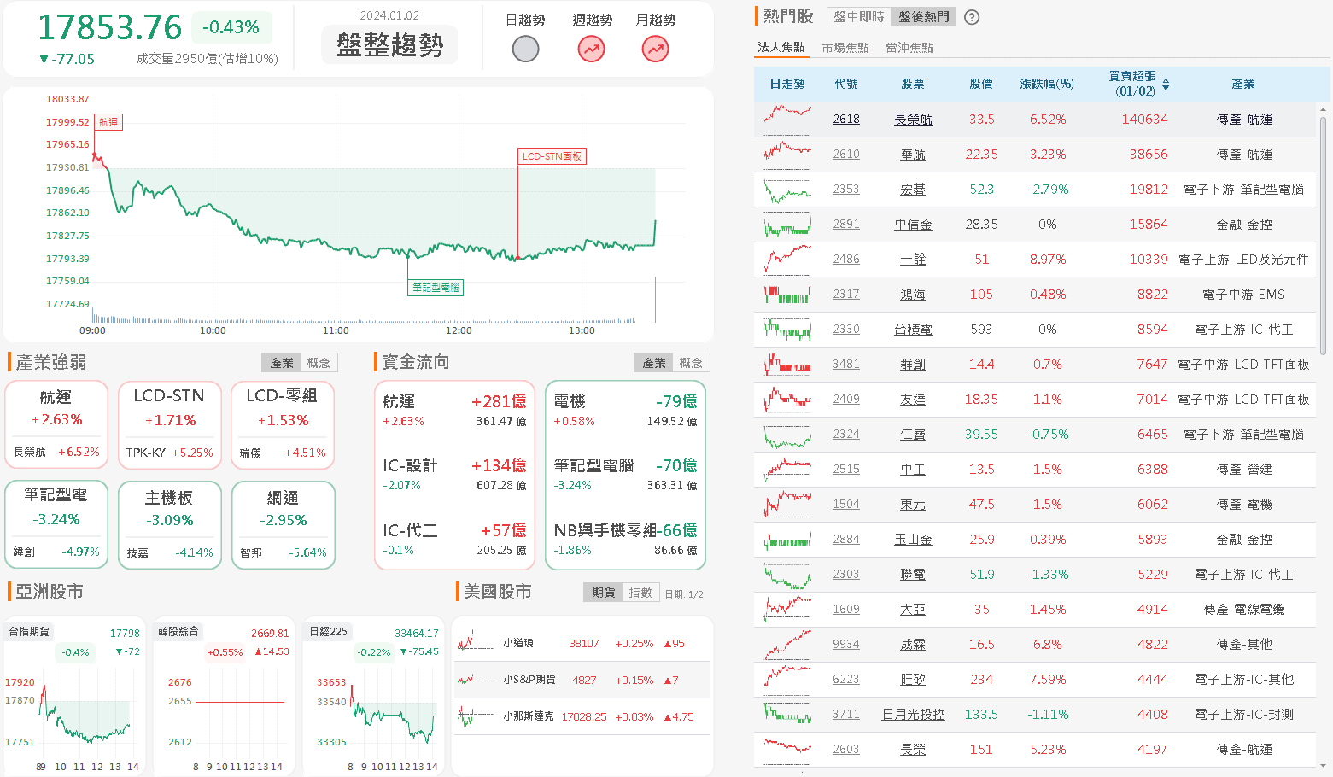The height and width of the screenshot is (777, 1333).
Task: Click the 產業 column header
Action: 1243,84
